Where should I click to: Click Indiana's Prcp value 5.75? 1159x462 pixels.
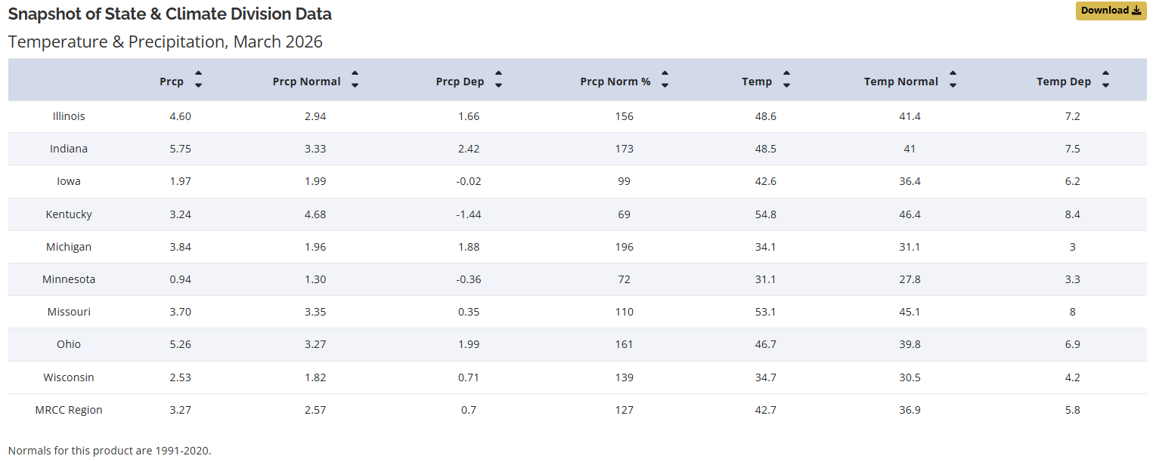coord(180,149)
